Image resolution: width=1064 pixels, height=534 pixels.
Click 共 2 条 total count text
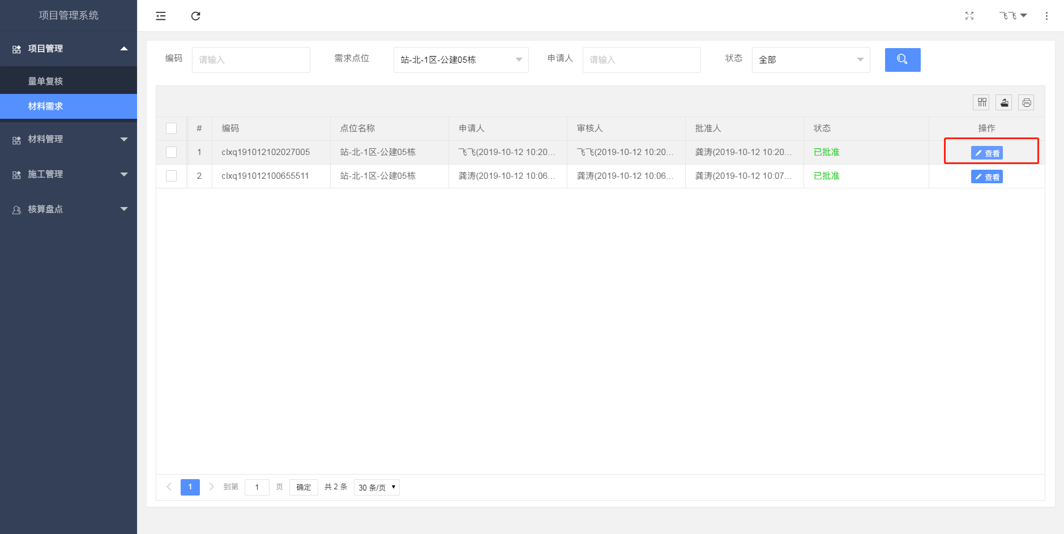(x=336, y=487)
